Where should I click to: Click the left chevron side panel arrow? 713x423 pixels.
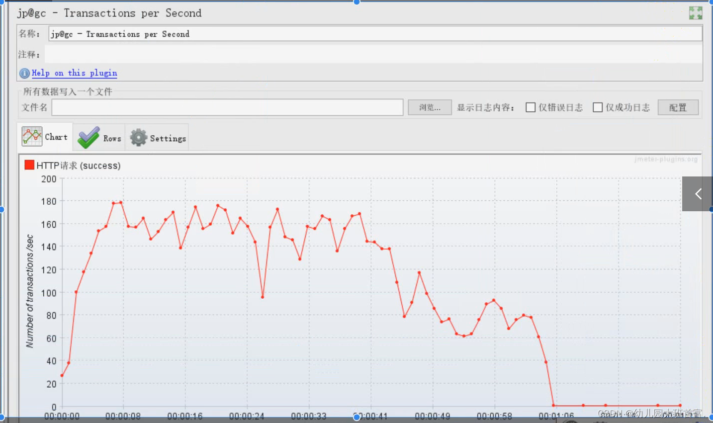(698, 194)
